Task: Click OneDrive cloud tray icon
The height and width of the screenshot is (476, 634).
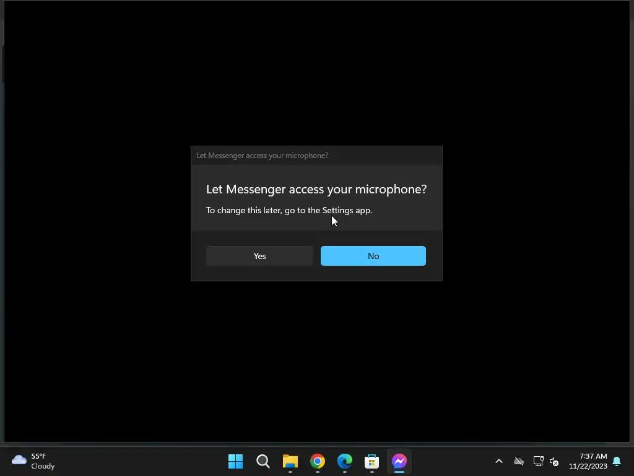Action: [519, 461]
